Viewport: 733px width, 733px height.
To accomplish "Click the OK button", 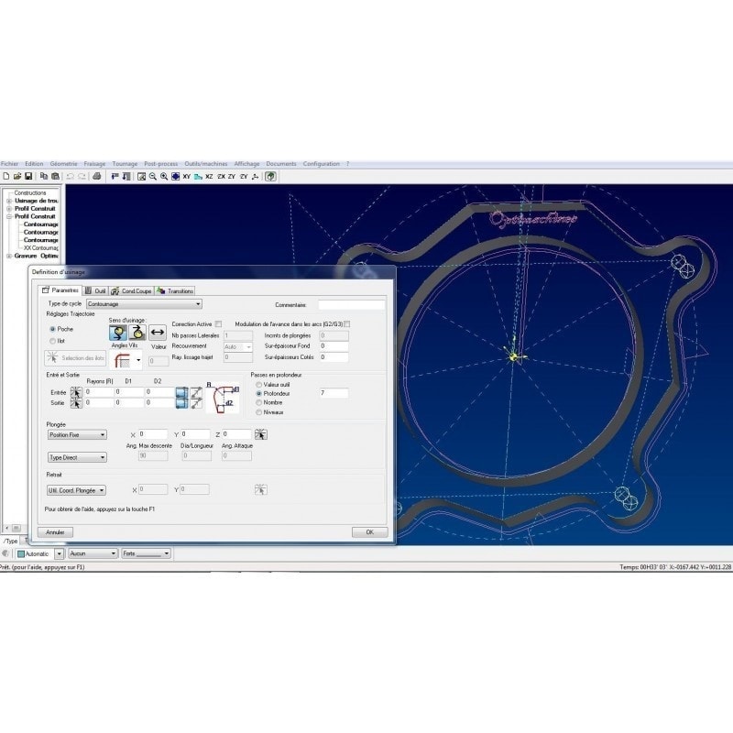I will (370, 532).
